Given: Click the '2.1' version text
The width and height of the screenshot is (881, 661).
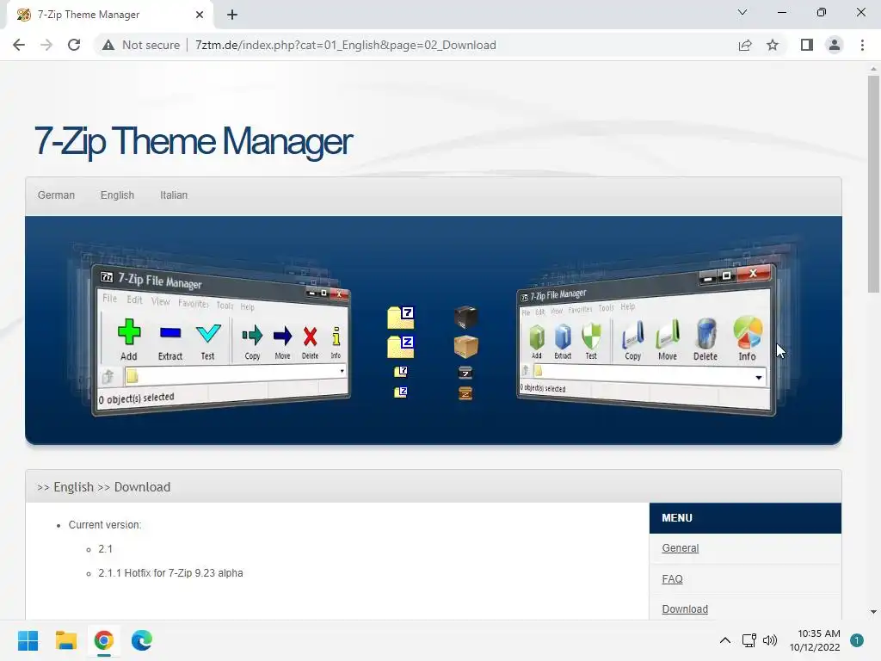Looking at the screenshot, I should [x=106, y=549].
